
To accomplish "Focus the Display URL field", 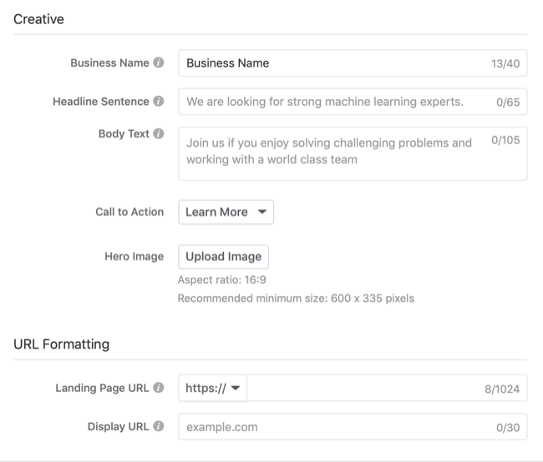I will [x=334, y=427].
